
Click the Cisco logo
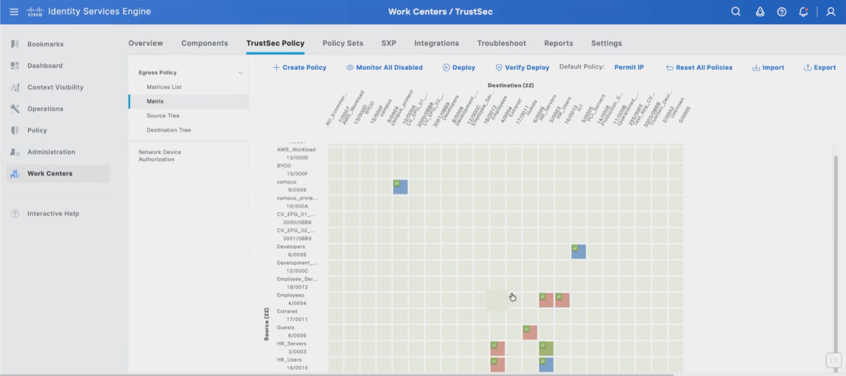pyautogui.click(x=35, y=12)
